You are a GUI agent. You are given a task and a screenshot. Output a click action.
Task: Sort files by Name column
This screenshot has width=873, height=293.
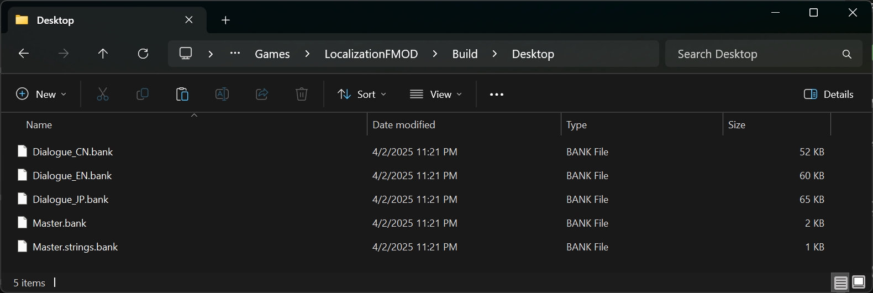(x=39, y=125)
